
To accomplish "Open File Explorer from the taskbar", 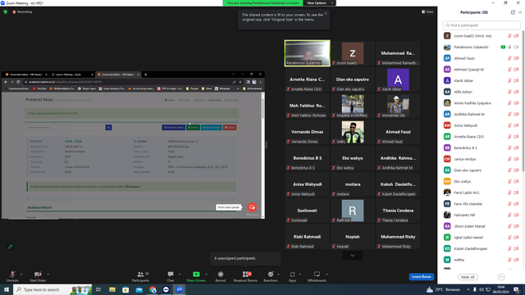I will pyautogui.click(x=112, y=289).
